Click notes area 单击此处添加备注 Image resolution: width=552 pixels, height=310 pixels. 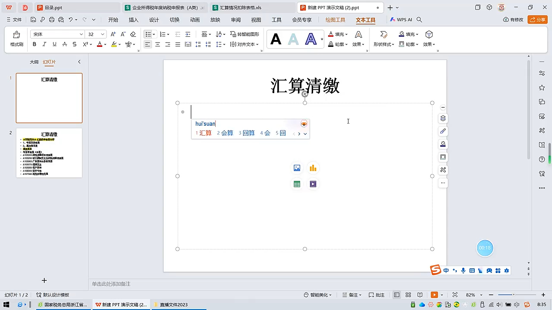[x=111, y=284]
